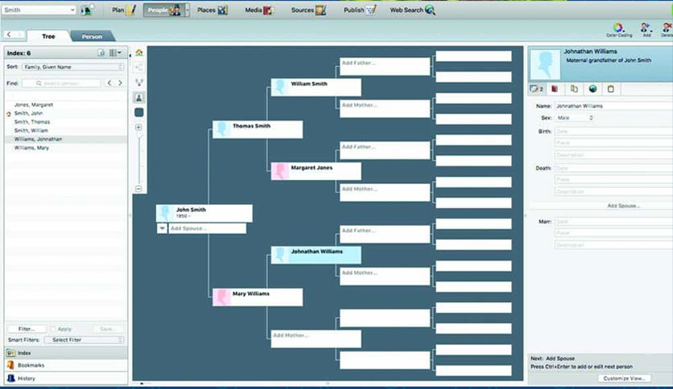Click Add Father box above William Smith
This screenshot has width=673, height=389.
385,67
